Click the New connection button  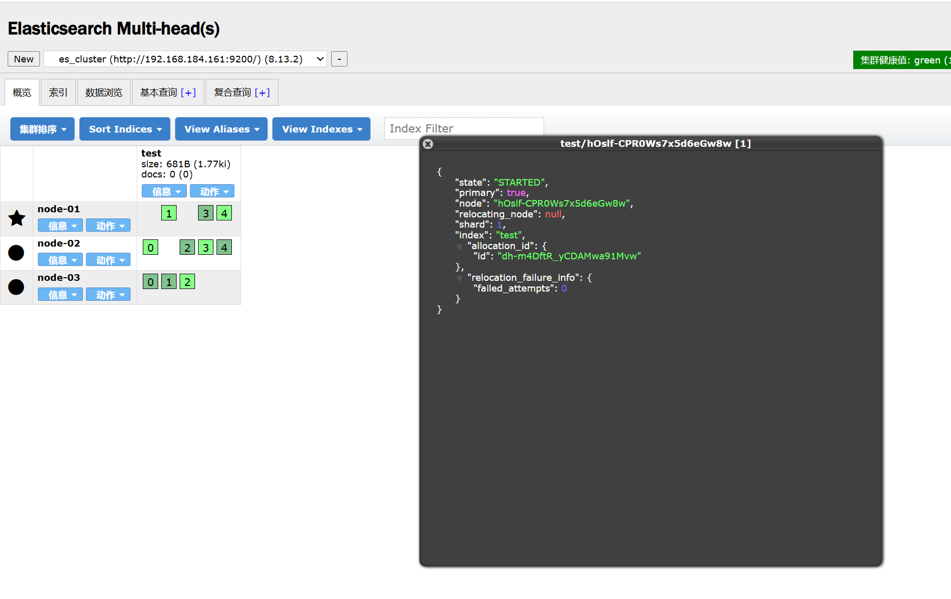(x=24, y=59)
